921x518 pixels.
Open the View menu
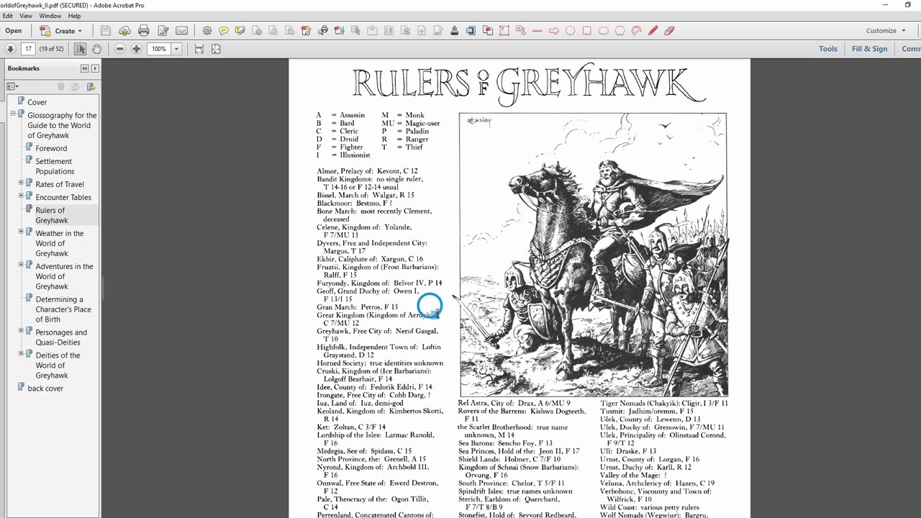click(26, 16)
